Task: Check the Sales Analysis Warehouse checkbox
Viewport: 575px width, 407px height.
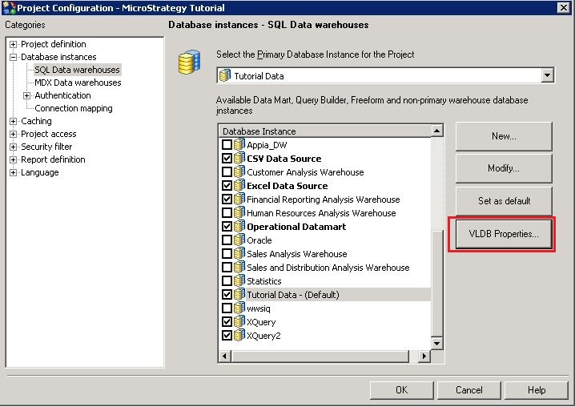Action: coord(227,253)
